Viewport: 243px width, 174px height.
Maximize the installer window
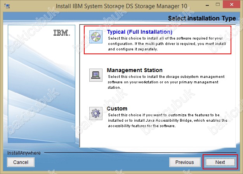point(218,5)
